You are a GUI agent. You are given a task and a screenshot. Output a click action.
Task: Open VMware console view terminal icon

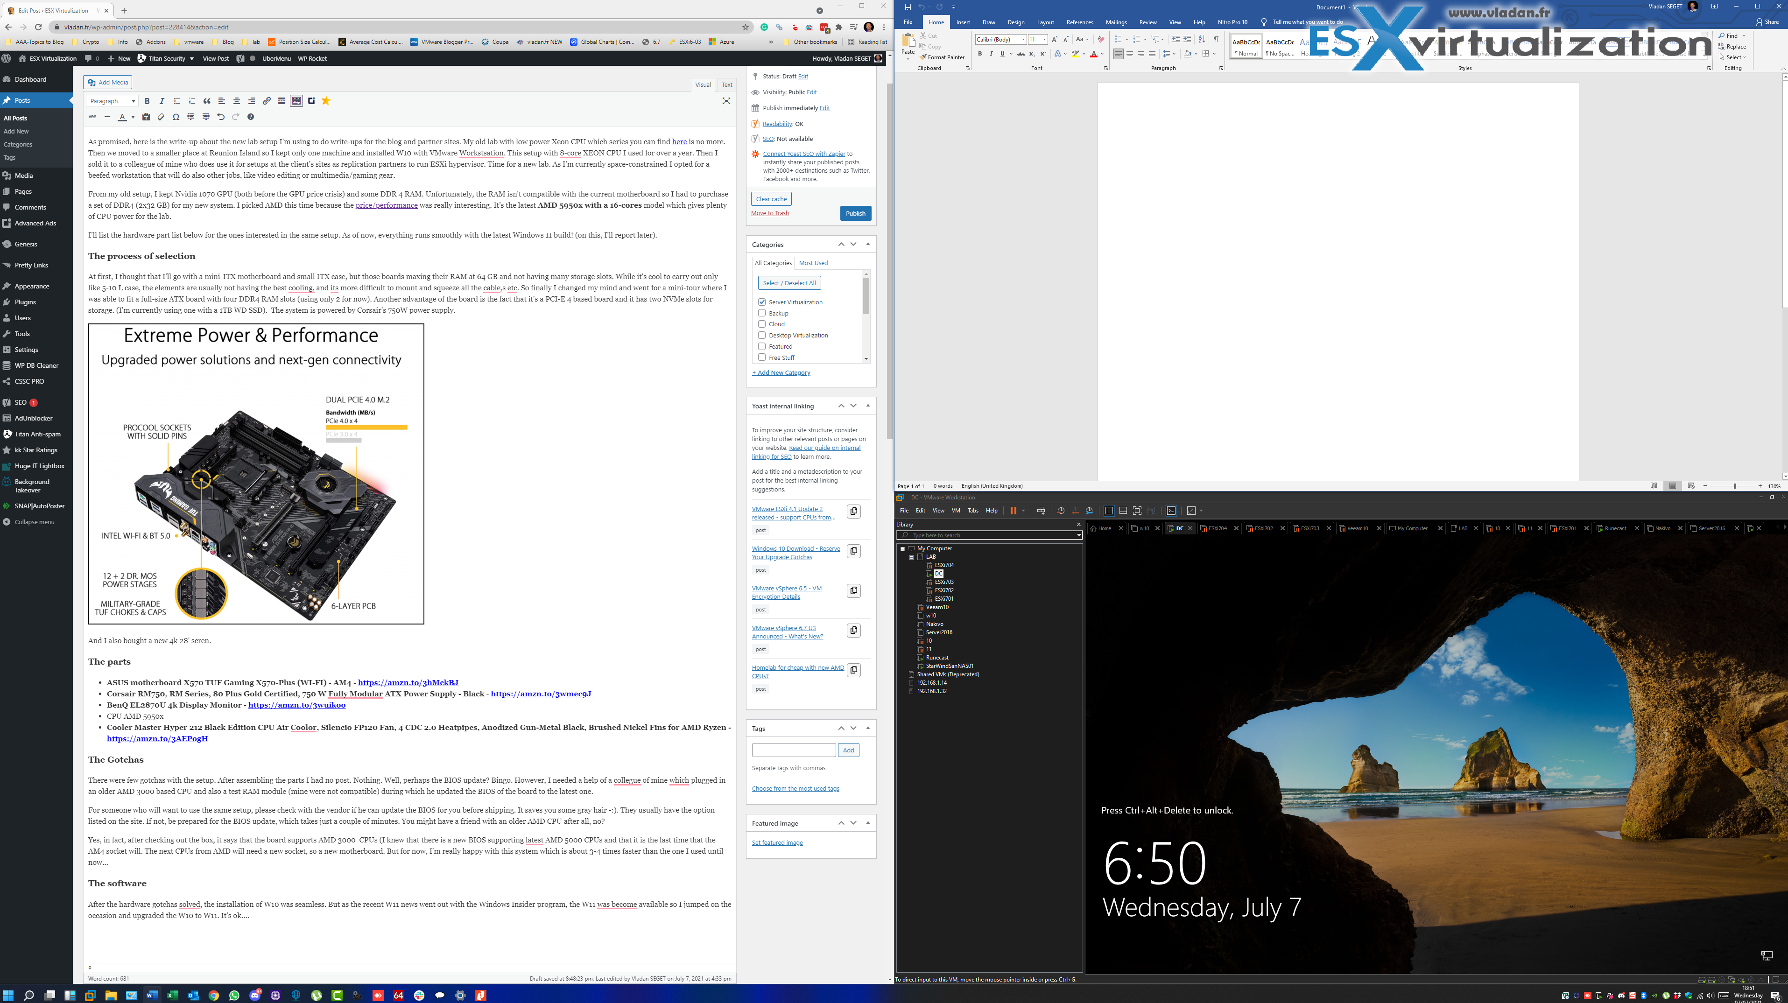pyautogui.click(x=1171, y=511)
